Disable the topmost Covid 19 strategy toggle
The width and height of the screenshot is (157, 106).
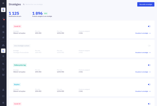149,26
